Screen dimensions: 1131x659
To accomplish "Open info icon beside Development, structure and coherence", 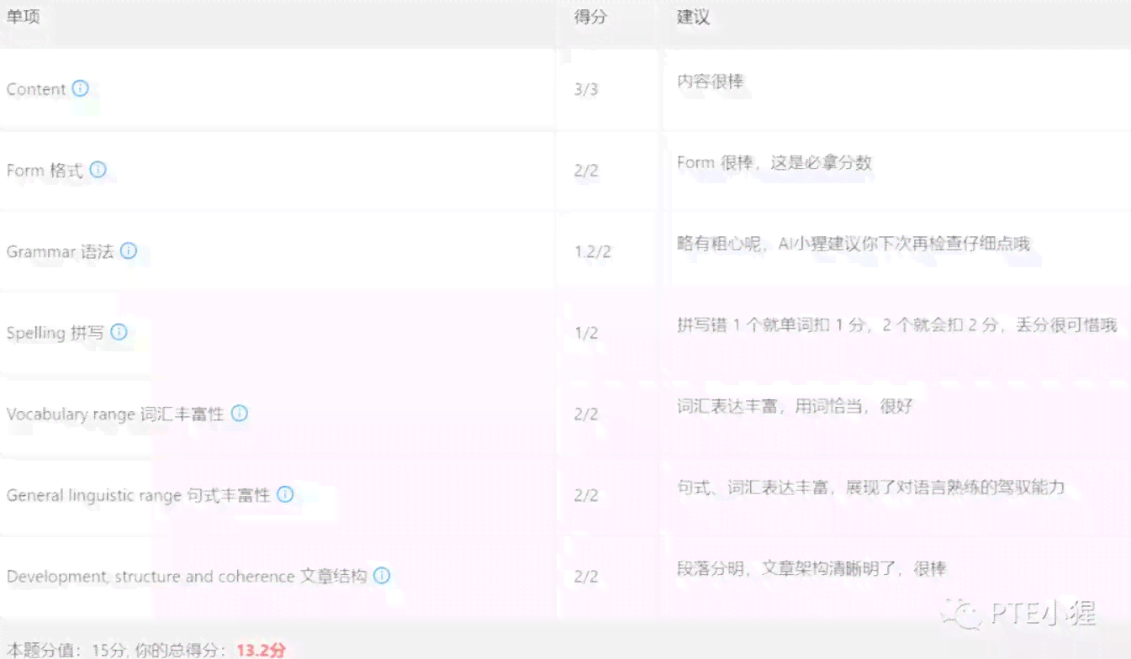I will [x=382, y=576].
